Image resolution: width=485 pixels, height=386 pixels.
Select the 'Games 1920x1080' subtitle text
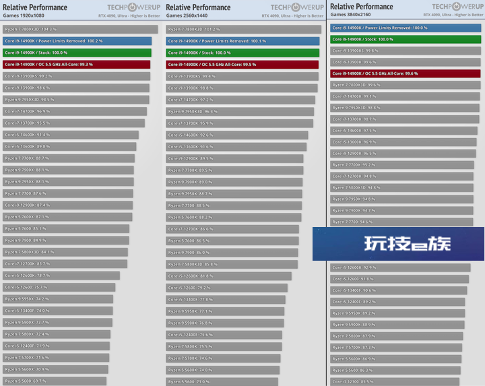pos(24,15)
